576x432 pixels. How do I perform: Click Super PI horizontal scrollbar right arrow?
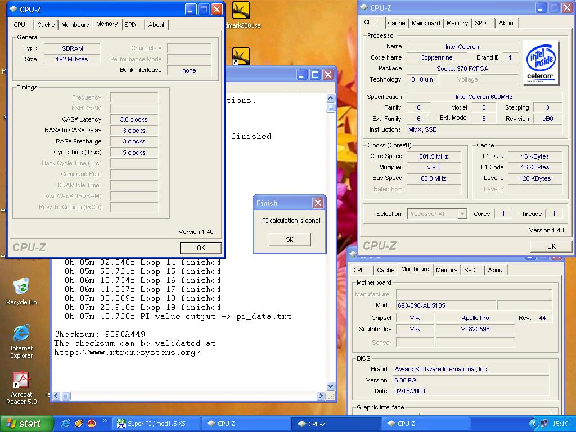[321, 396]
